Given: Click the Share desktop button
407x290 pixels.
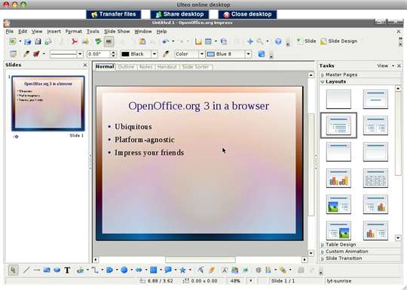Looking at the screenshot, I should click(179, 14).
